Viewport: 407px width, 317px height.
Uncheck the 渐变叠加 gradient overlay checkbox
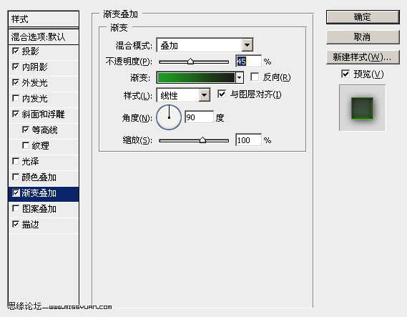[x=16, y=193]
